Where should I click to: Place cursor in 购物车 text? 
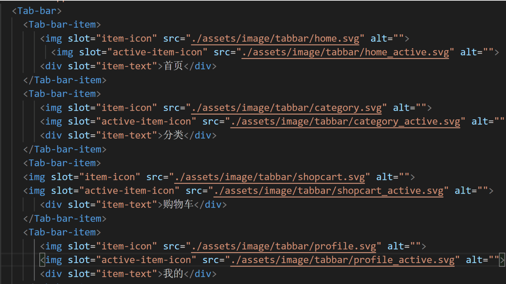178,205
